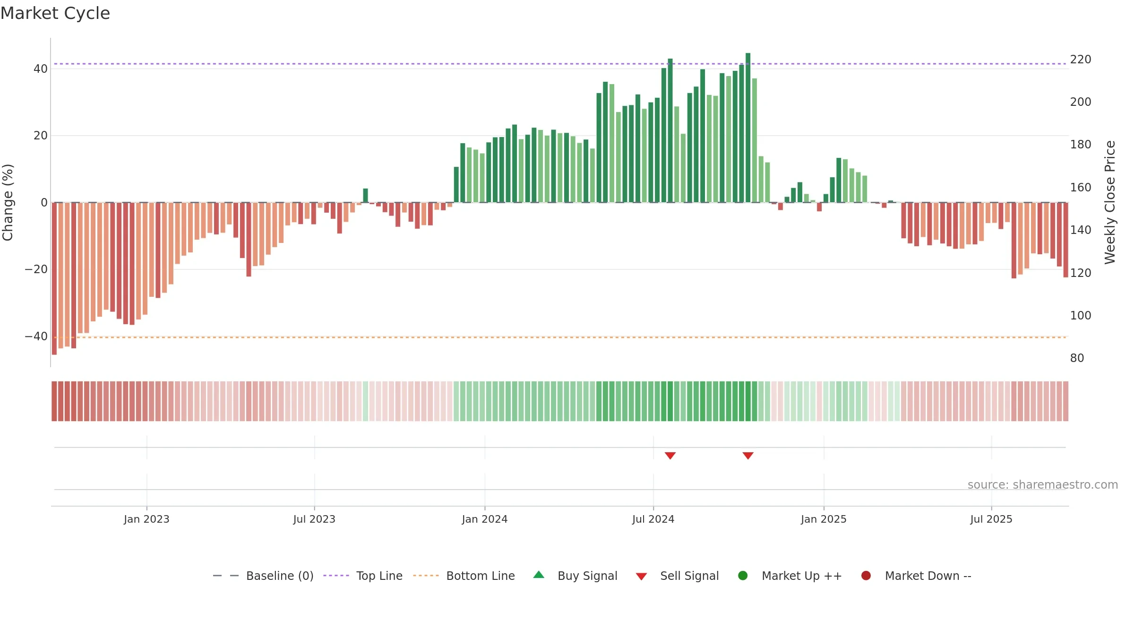This screenshot has height=638, width=1134.
Task: Click the Jan 2024 axis label
Action: point(485,519)
